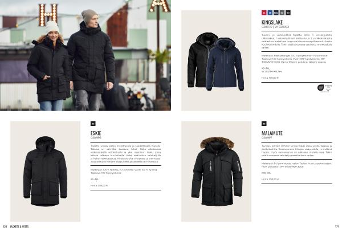Open the MALAMUTE product title
The image size is (342, 232).
[272, 133]
